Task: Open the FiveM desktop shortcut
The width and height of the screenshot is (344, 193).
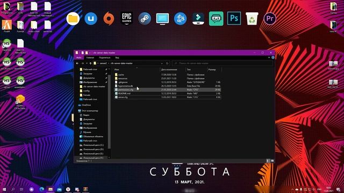Action: pyautogui.click(x=7, y=26)
